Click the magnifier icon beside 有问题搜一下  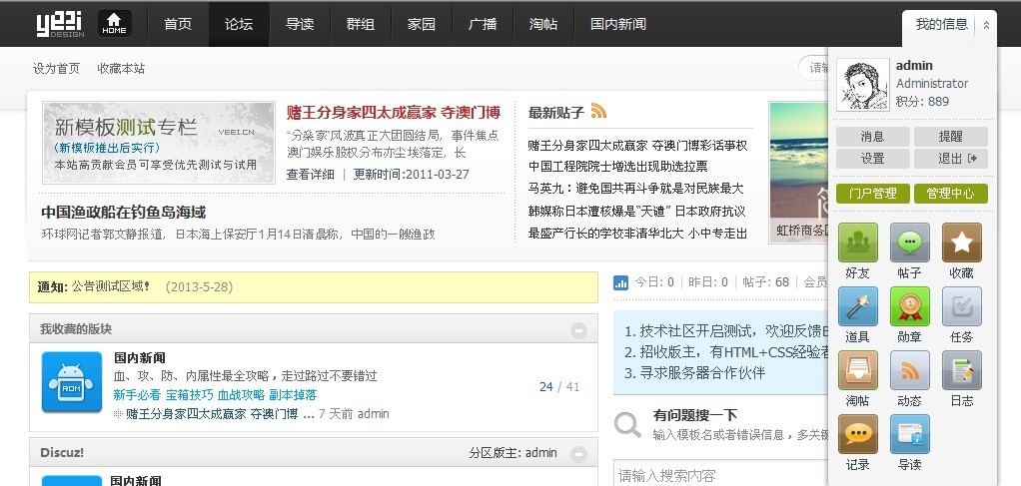coord(628,425)
